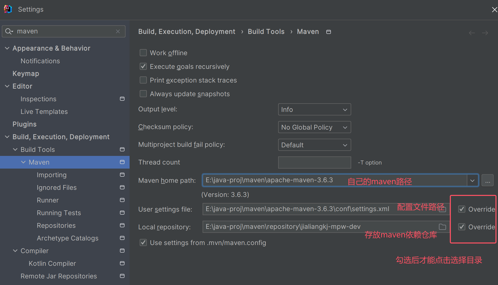Collapse the Maven tree node chevron

pos(23,162)
